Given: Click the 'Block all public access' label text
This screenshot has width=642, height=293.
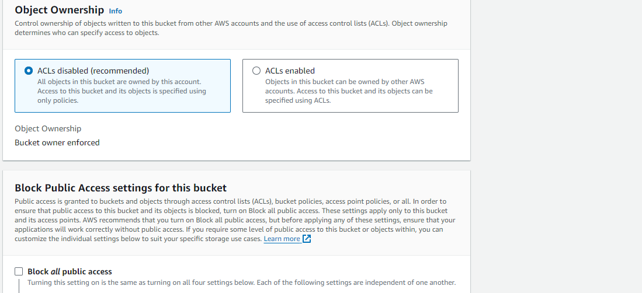Looking at the screenshot, I should [70, 271].
